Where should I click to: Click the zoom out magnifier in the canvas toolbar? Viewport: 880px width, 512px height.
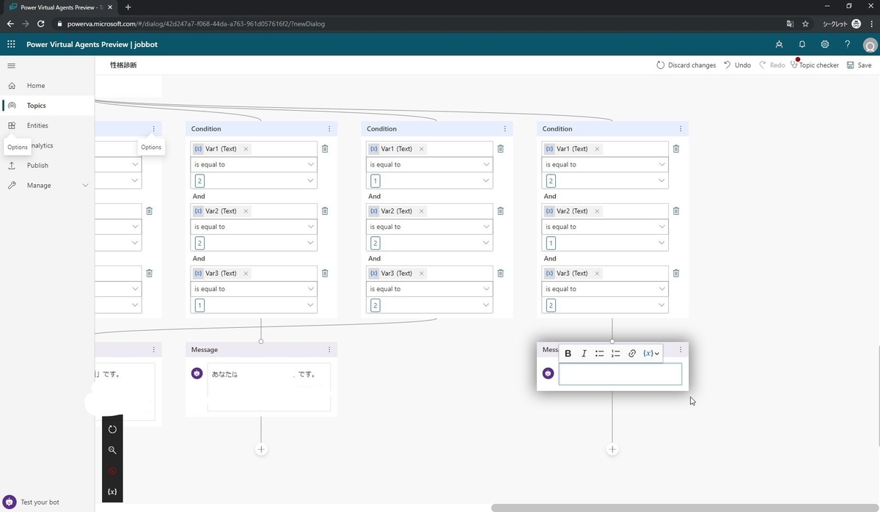click(x=112, y=450)
